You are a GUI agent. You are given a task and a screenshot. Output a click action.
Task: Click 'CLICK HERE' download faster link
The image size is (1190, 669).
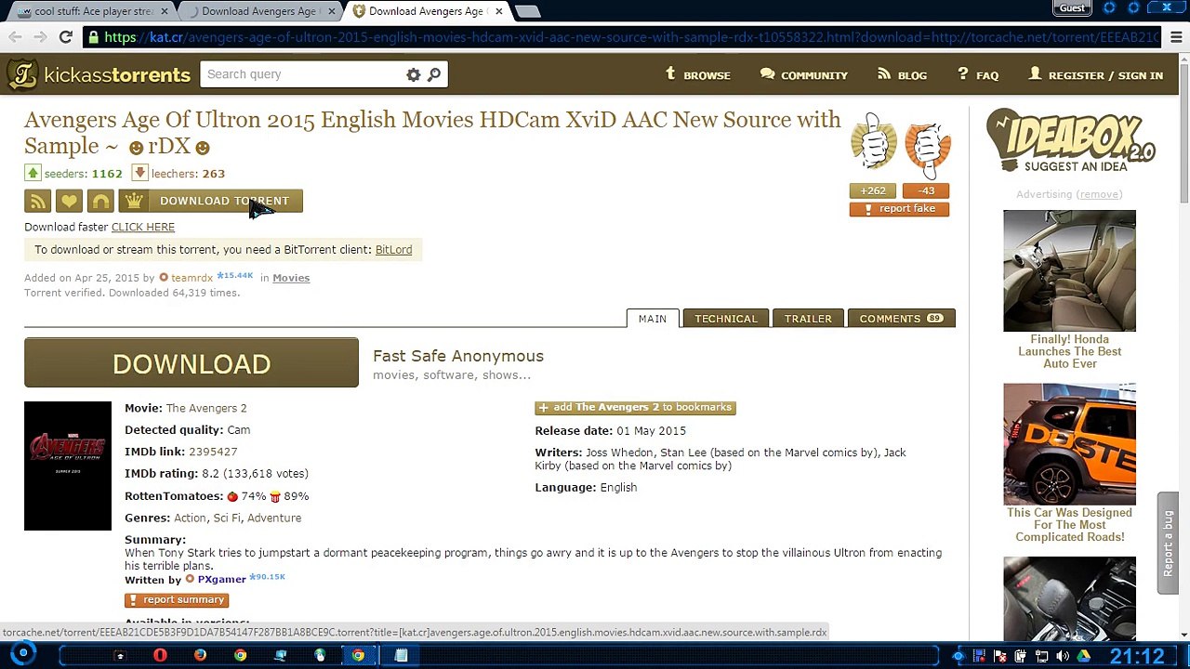pyautogui.click(x=143, y=227)
